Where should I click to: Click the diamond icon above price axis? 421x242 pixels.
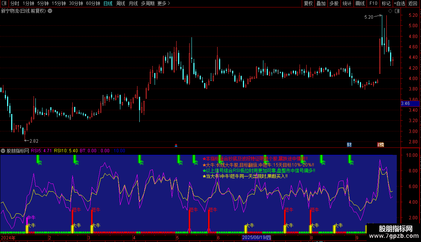tap(390, 11)
